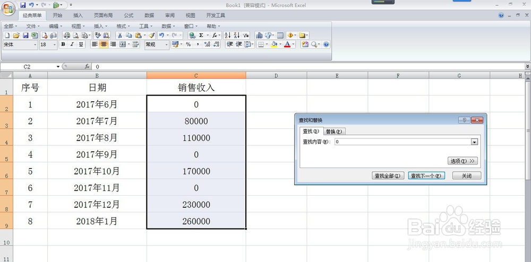The width and height of the screenshot is (531, 262).
Task: Click the Undo arrow in the classic toolbar
Action: click(x=161, y=35)
